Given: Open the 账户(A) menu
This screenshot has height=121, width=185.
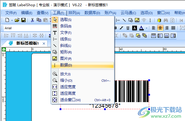Looking at the screenshot, I should coord(110,13).
